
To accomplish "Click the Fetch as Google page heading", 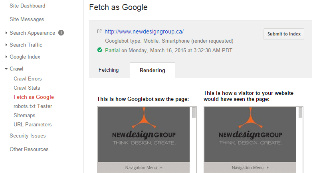I will (x=118, y=8).
